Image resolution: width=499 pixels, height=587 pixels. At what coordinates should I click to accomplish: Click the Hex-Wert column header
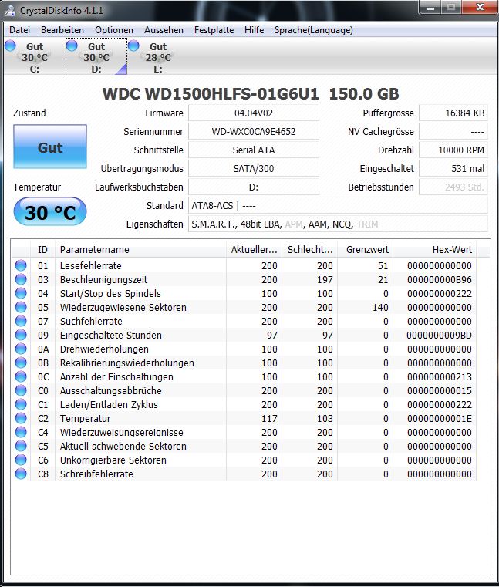pyautogui.click(x=435, y=249)
